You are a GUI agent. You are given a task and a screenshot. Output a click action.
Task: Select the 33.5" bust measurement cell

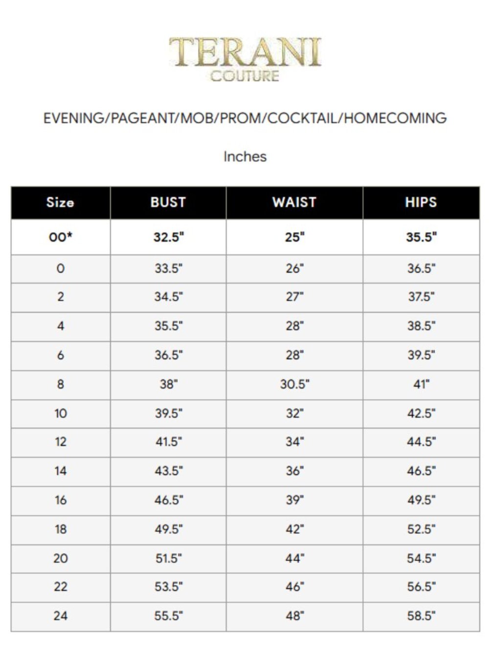click(x=168, y=269)
